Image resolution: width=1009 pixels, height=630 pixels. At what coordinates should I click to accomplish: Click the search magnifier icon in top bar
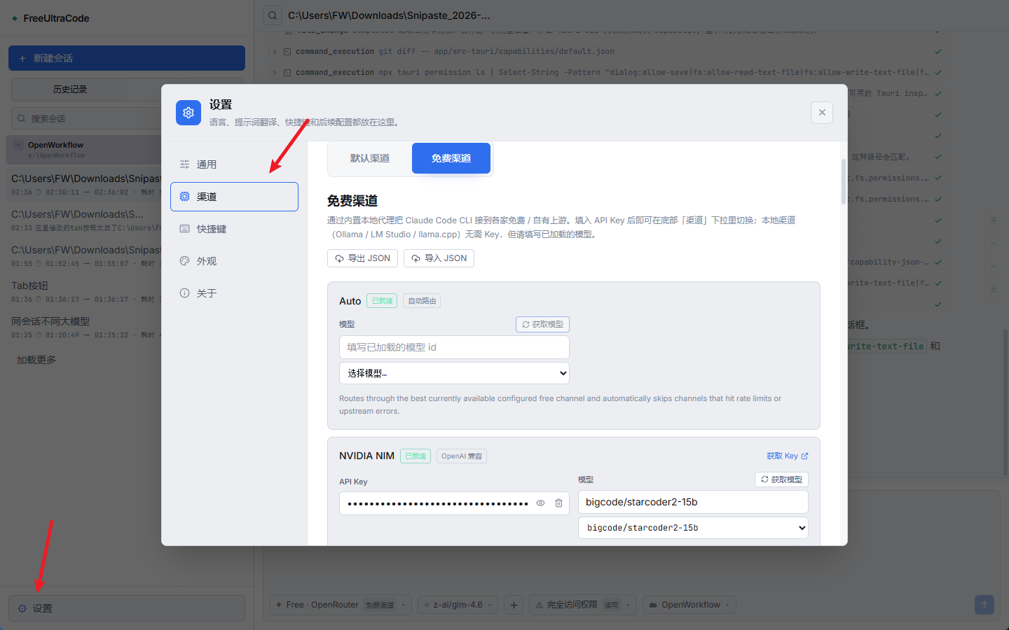273,15
